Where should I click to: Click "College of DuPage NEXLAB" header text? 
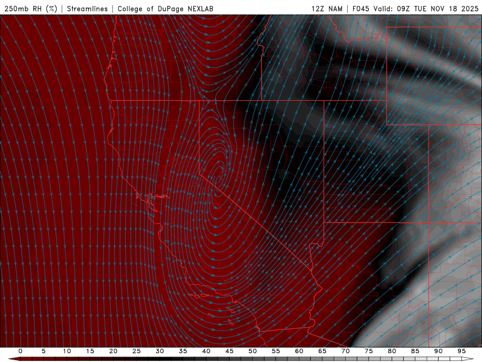click(165, 8)
